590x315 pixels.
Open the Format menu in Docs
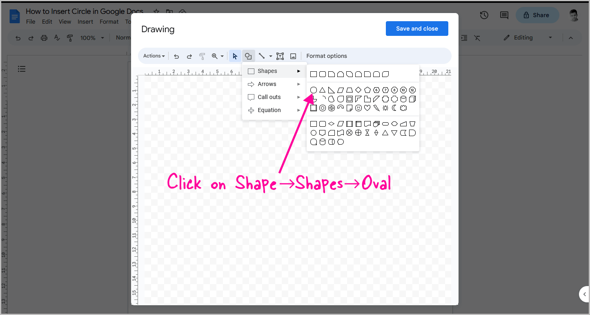click(x=109, y=22)
